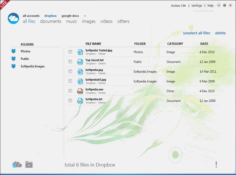Click the date 6 Mar 2009
Viewport: 236px width, 175px height.
coord(207,81)
